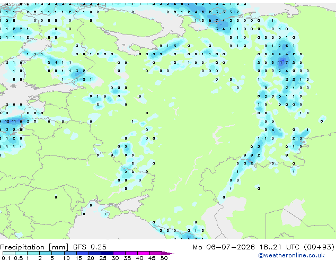336x260 pixels.
Task: Select the 30–35 mm purple swatch
Action: click(119, 253)
